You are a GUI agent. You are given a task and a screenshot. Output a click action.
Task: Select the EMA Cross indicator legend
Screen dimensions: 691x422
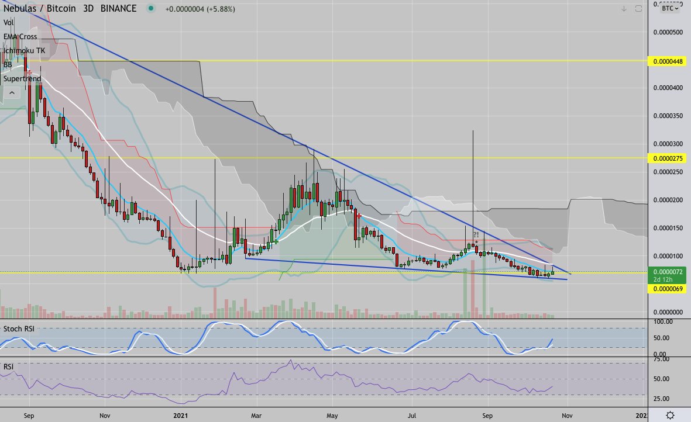point(20,36)
